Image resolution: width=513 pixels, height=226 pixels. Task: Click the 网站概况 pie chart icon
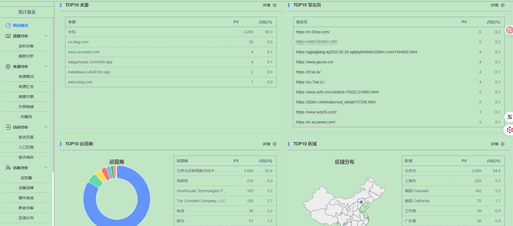8,25
